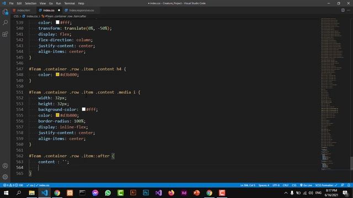Switch to the index.responsive.css tab
The image size is (353, 198).
[81, 10]
